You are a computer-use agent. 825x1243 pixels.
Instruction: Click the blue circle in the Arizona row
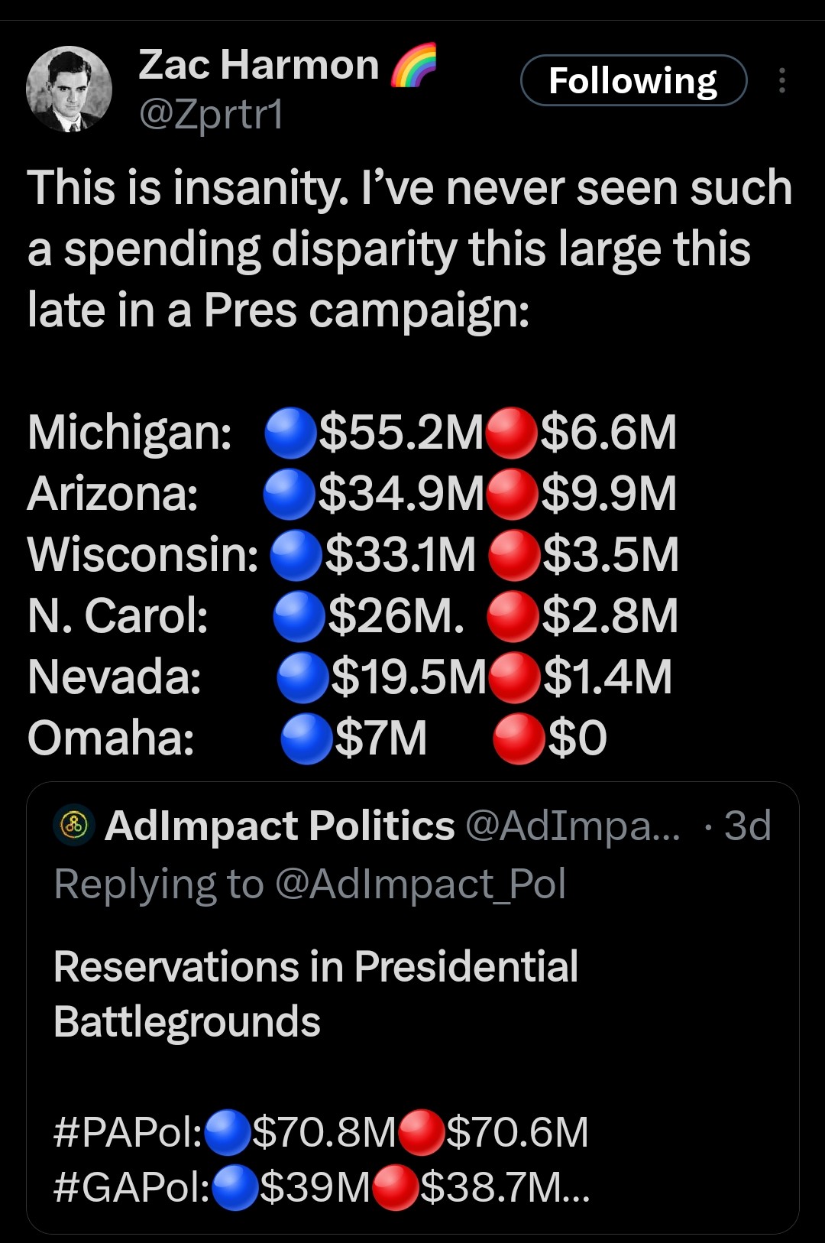coord(290,494)
